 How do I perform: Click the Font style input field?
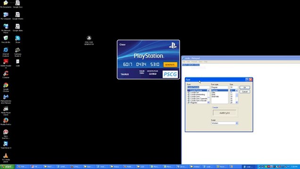(220, 87)
